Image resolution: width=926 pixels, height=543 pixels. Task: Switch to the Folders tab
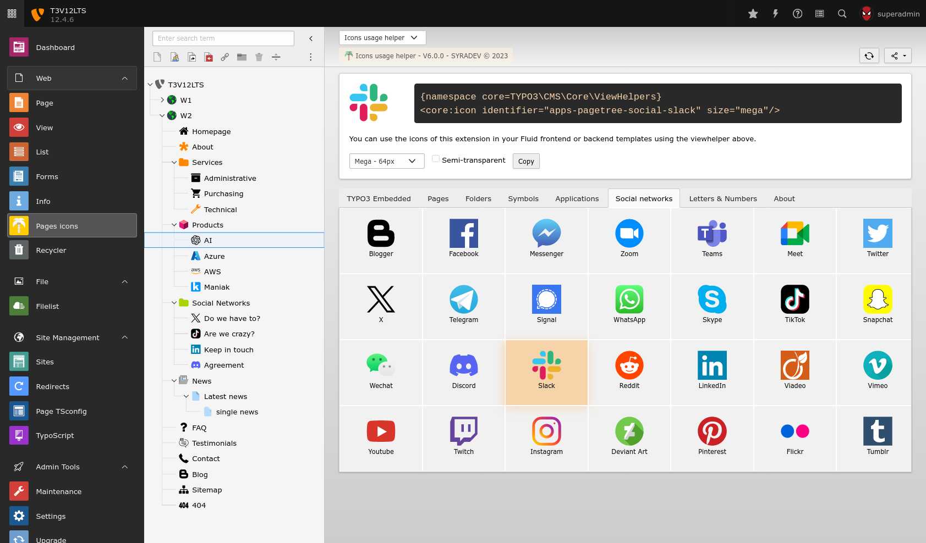click(478, 198)
